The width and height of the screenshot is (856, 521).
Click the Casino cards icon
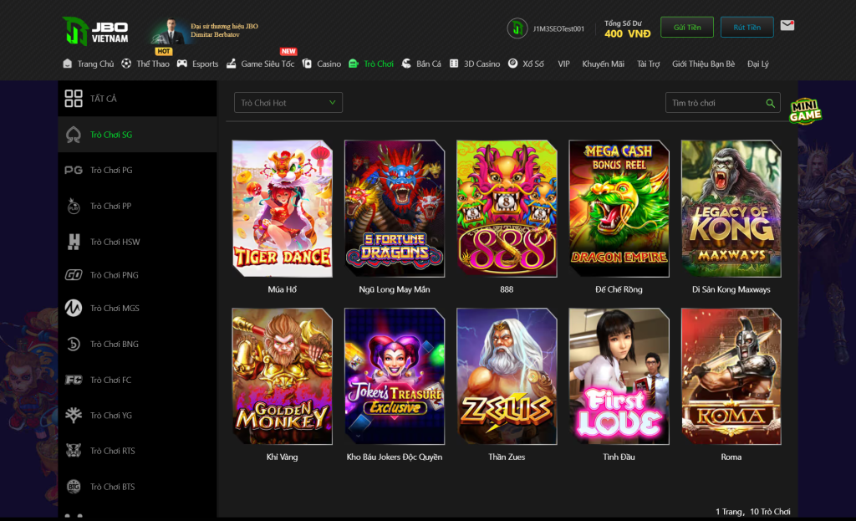pos(307,64)
